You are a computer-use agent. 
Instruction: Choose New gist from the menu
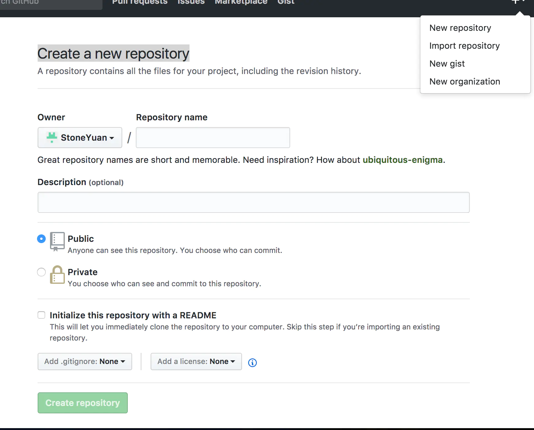[x=447, y=64]
